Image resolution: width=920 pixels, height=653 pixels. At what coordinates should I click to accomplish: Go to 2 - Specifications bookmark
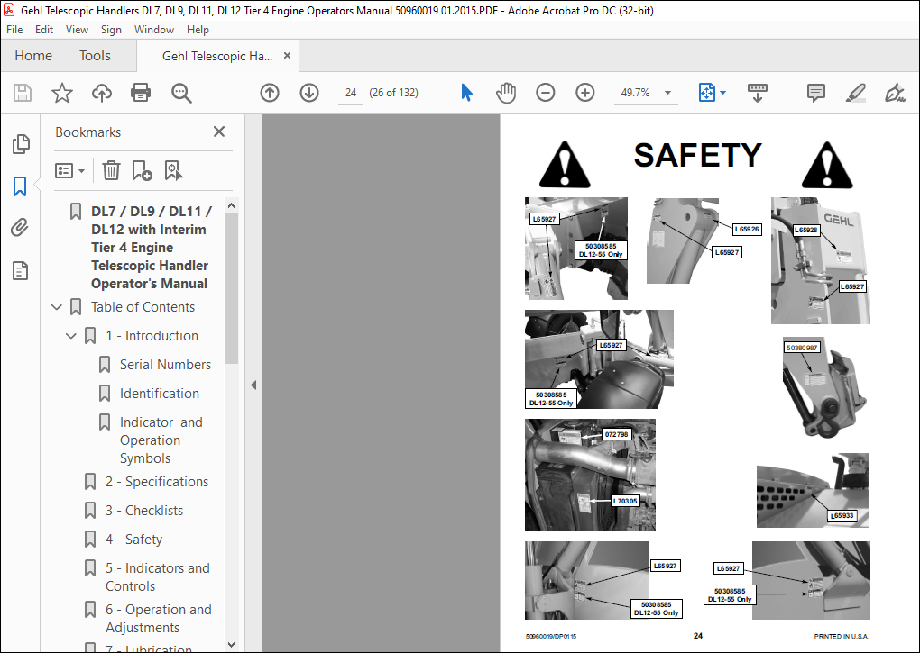click(157, 481)
